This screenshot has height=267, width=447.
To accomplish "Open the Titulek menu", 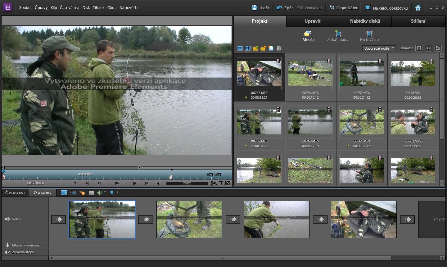I will pyautogui.click(x=98, y=7).
